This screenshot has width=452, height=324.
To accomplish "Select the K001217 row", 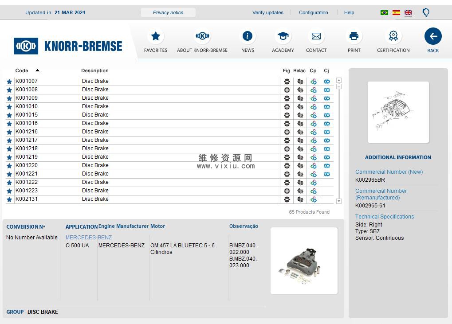I will (169, 141).
